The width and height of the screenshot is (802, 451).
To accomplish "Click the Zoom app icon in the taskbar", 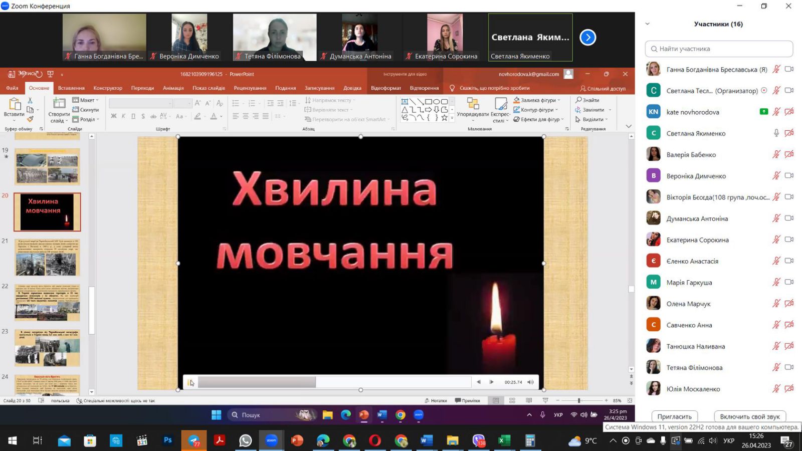I will click(x=271, y=440).
